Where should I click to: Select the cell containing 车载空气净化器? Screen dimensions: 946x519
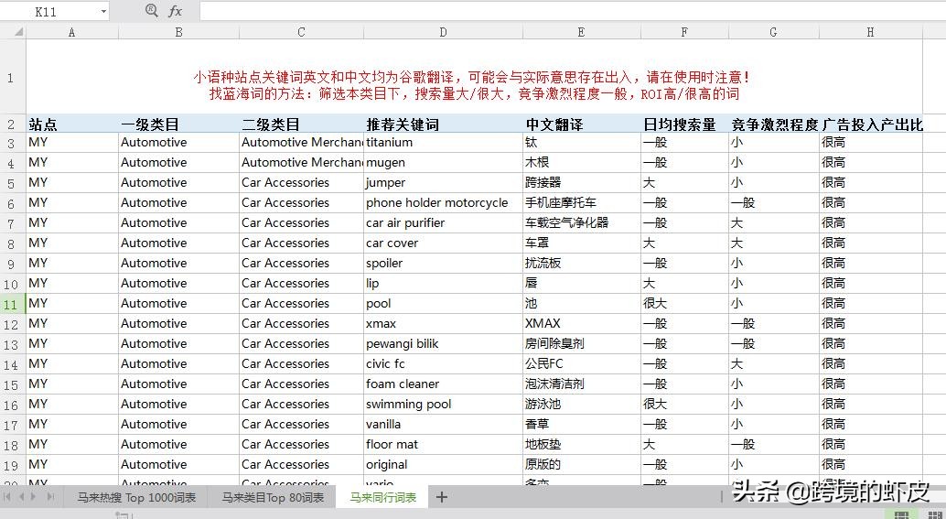(x=581, y=222)
